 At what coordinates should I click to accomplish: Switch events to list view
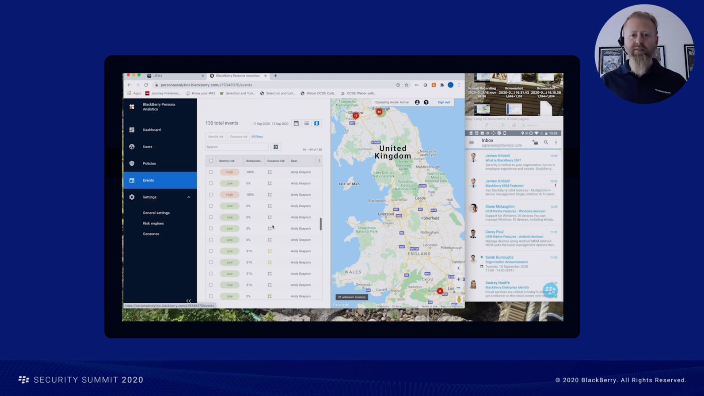306,123
